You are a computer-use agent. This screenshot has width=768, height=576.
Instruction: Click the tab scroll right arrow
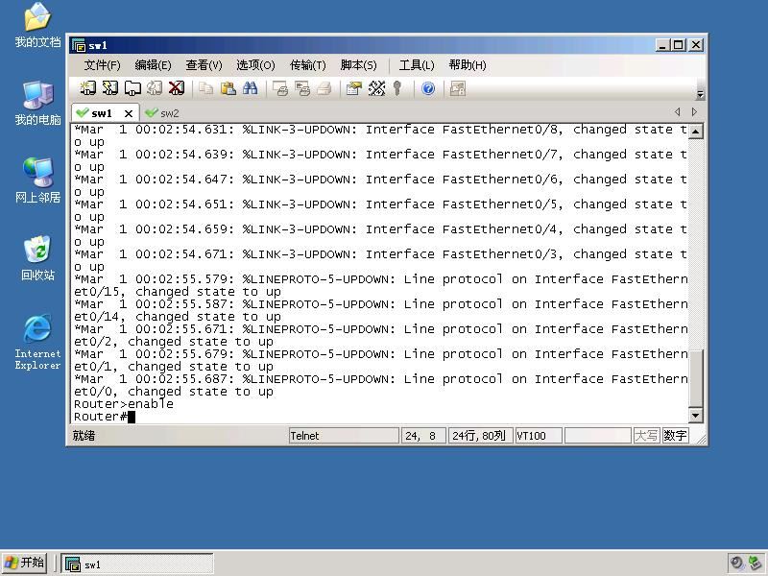694,111
